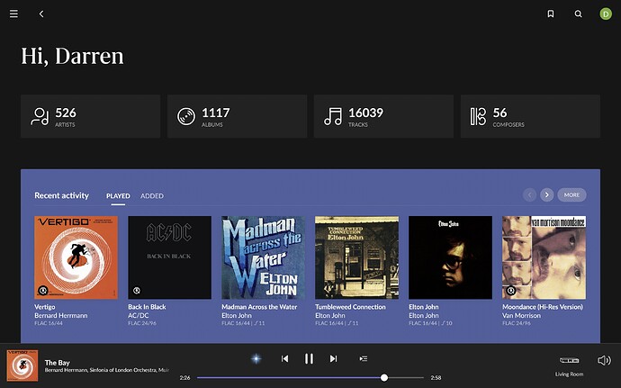
Task: Open Elton John artist link under Tumbleweed Connection
Action: point(330,315)
